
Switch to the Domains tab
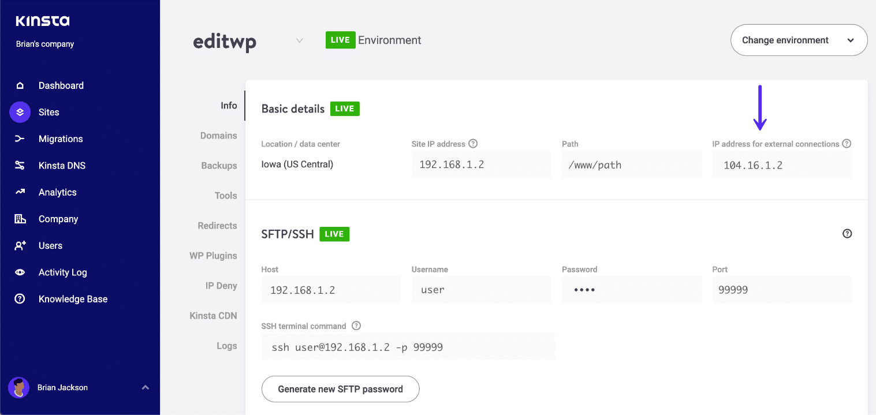pos(219,136)
